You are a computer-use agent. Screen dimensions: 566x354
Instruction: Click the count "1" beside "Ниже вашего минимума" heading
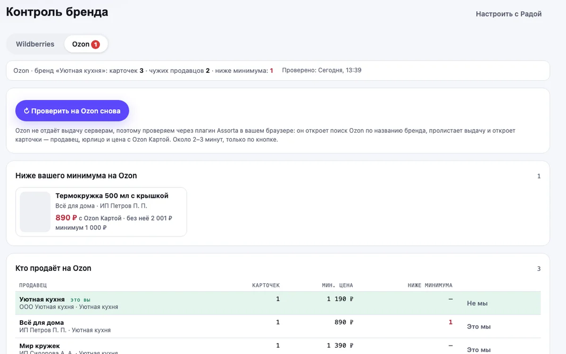click(539, 176)
